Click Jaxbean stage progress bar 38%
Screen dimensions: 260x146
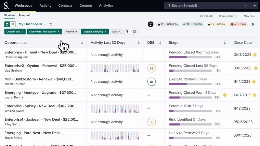(x=190, y=124)
